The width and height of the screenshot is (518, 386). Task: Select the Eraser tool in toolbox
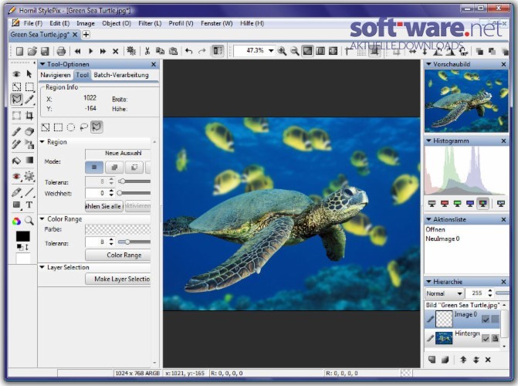(29, 131)
